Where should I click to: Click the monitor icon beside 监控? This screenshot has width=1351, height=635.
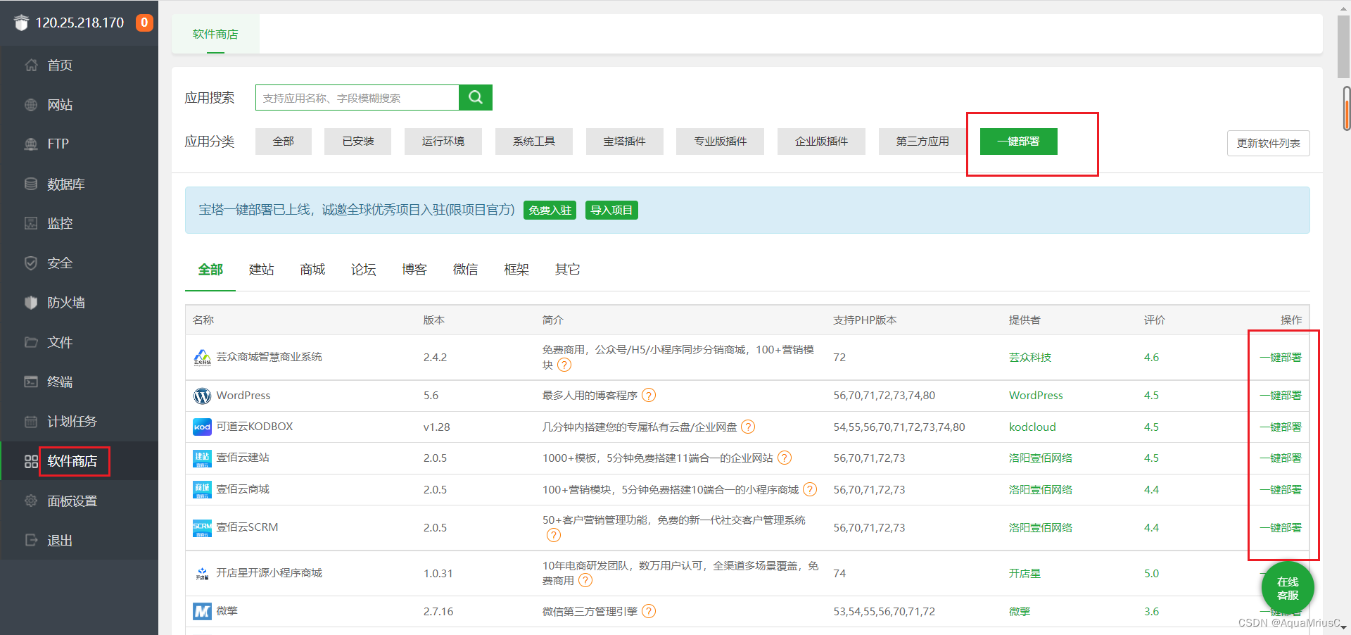pos(31,223)
